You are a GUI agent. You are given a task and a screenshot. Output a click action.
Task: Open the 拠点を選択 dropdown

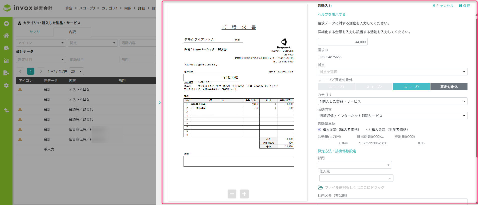tap(392, 72)
